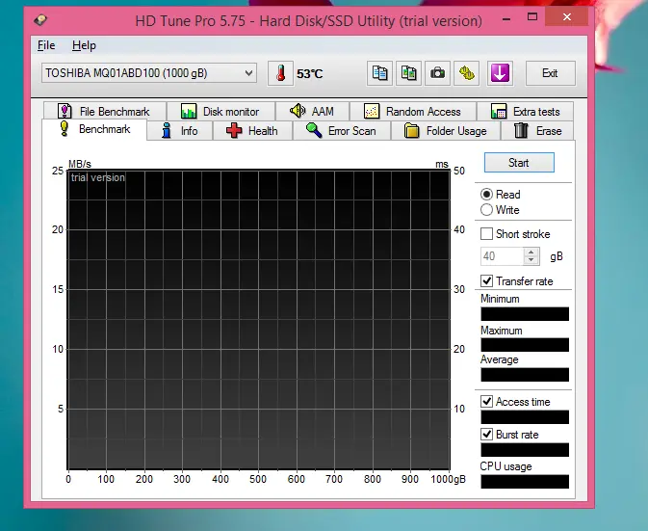Switch to the Folder Usage tab

[446, 131]
